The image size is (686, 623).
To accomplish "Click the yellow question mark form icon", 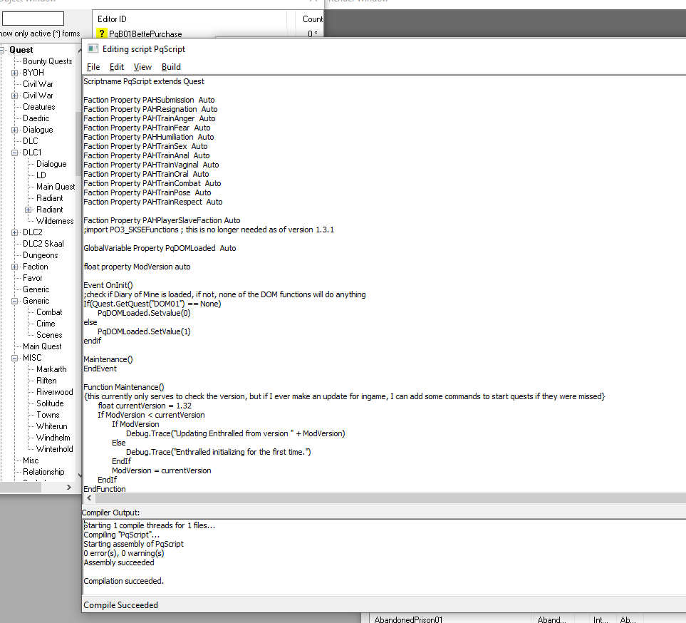I will [101, 34].
